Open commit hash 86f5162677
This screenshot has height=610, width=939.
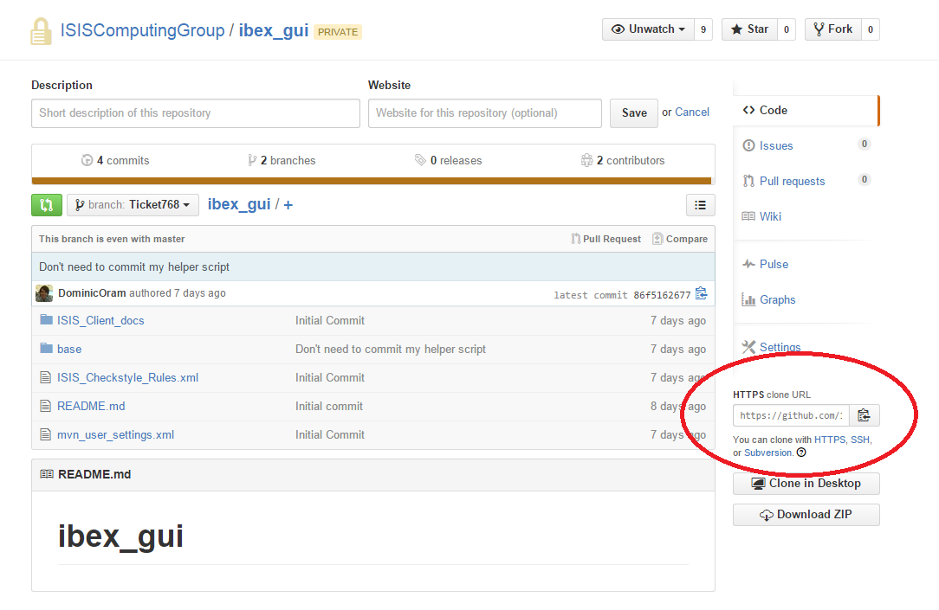point(662,295)
